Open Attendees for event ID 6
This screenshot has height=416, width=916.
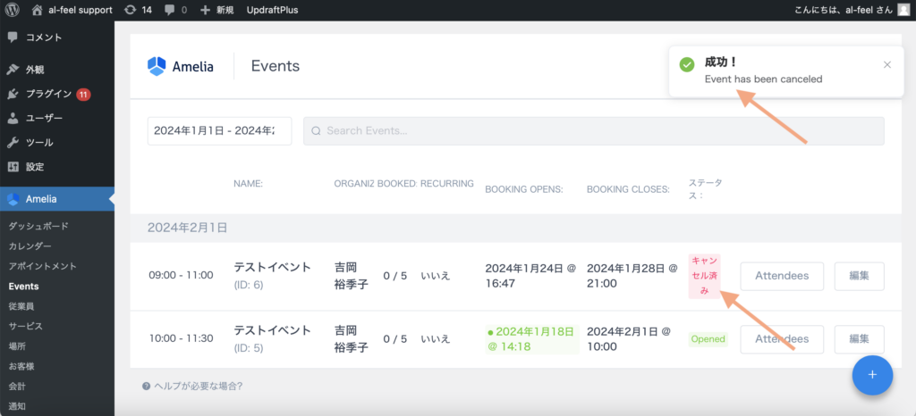pos(782,276)
